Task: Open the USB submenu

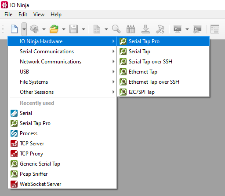Action: (x=62, y=72)
